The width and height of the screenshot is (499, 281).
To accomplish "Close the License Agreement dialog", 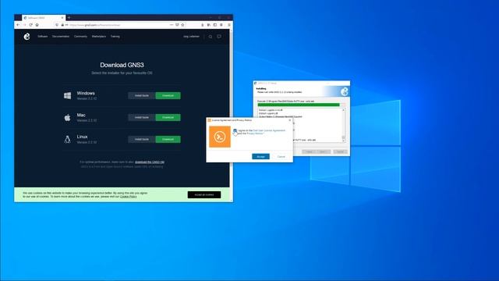I will pyautogui.click(x=289, y=120).
